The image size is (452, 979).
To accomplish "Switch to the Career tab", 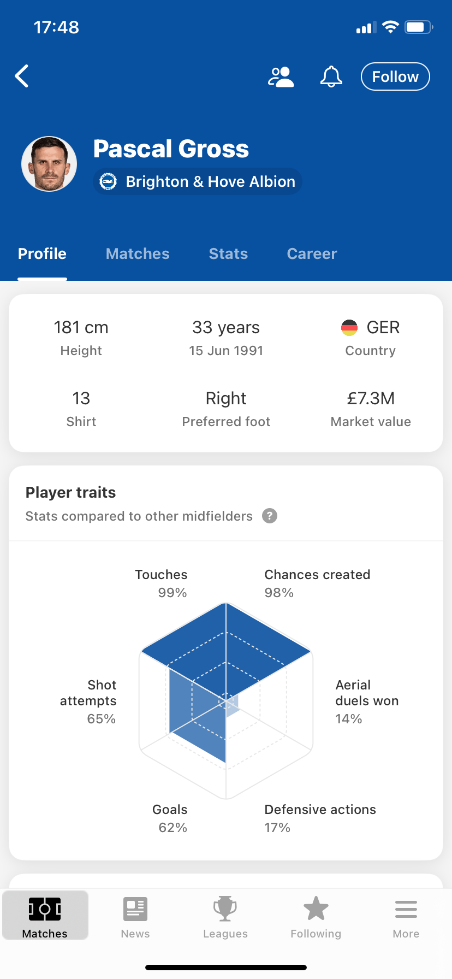I will click(x=312, y=253).
